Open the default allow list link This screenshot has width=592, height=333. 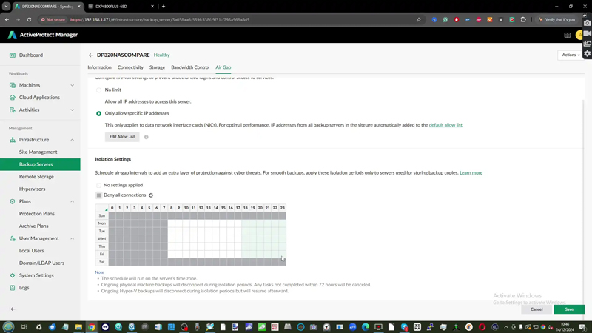click(445, 125)
